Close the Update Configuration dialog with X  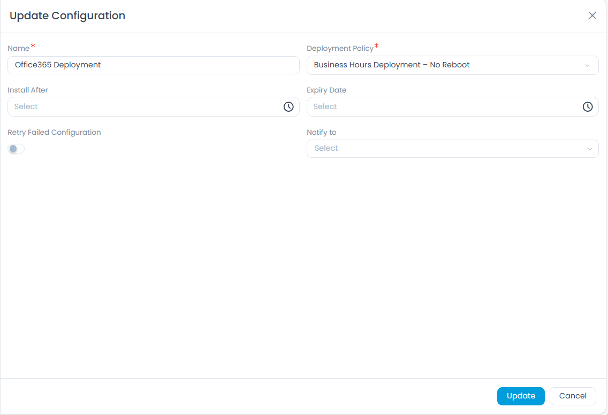592,16
